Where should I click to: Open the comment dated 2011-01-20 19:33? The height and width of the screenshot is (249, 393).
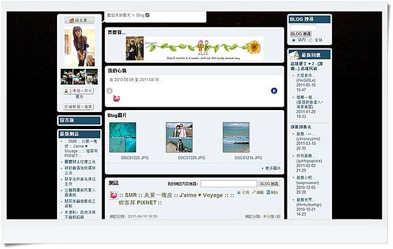click(310, 107)
